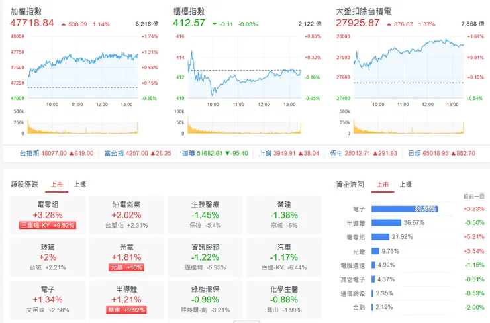Click the 台指期 futures quote link
490x323 pixels.
(56, 153)
